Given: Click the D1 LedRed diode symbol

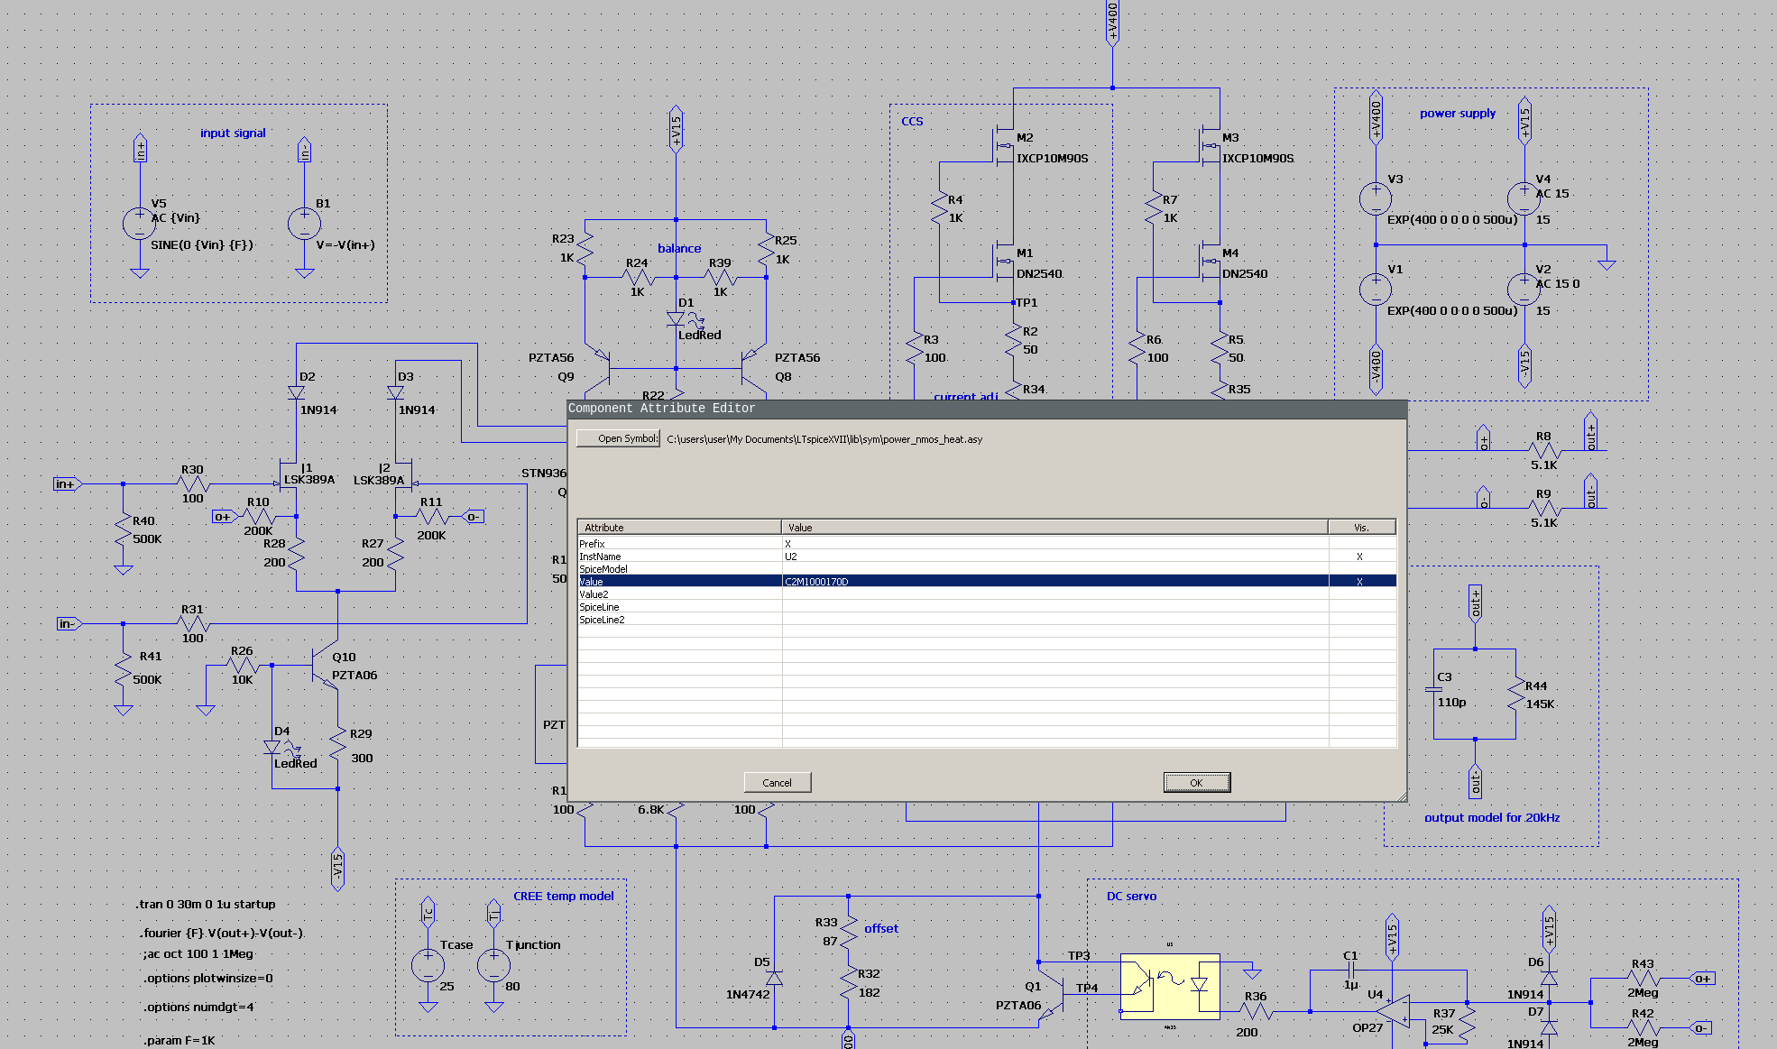Looking at the screenshot, I should (x=676, y=318).
